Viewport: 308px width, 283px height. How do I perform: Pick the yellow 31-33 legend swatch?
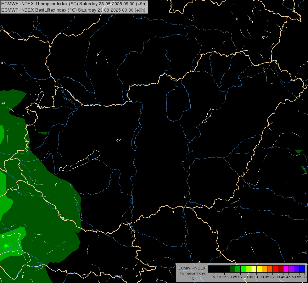click(259, 269)
